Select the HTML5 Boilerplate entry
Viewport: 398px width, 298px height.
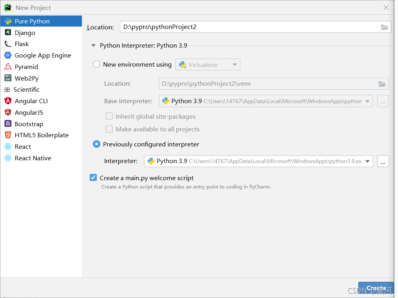coord(41,135)
